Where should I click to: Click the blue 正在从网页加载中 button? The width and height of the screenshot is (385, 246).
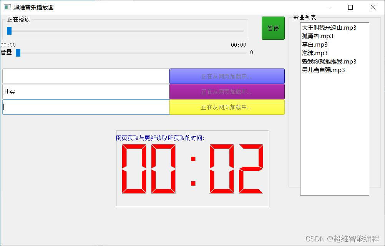point(227,76)
